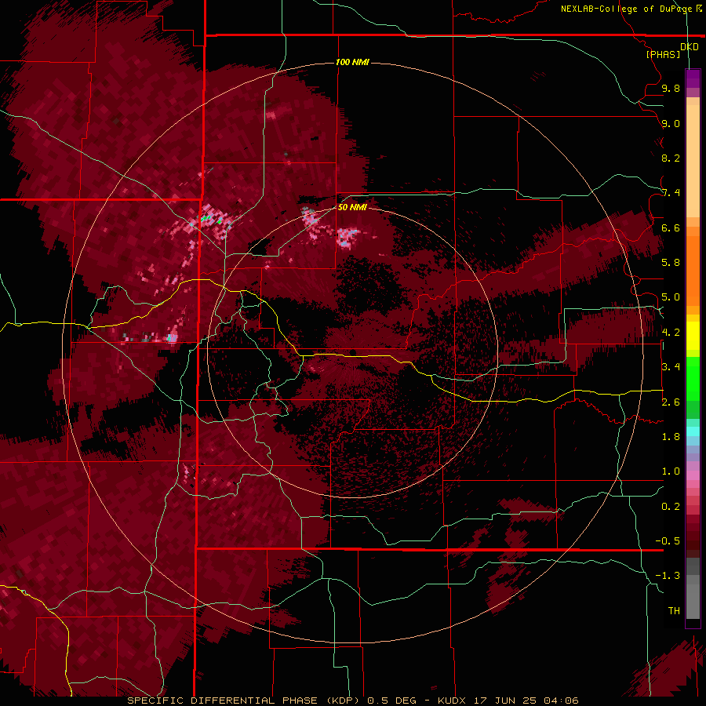Select the 2.6 scale label
This screenshot has height=706, width=706.
[x=671, y=402]
